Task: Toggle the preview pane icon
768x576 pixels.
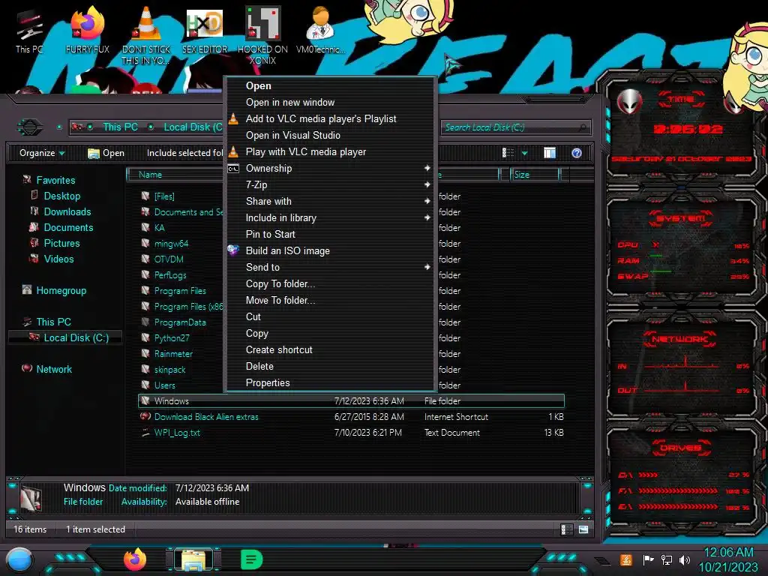Action: (x=550, y=153)
